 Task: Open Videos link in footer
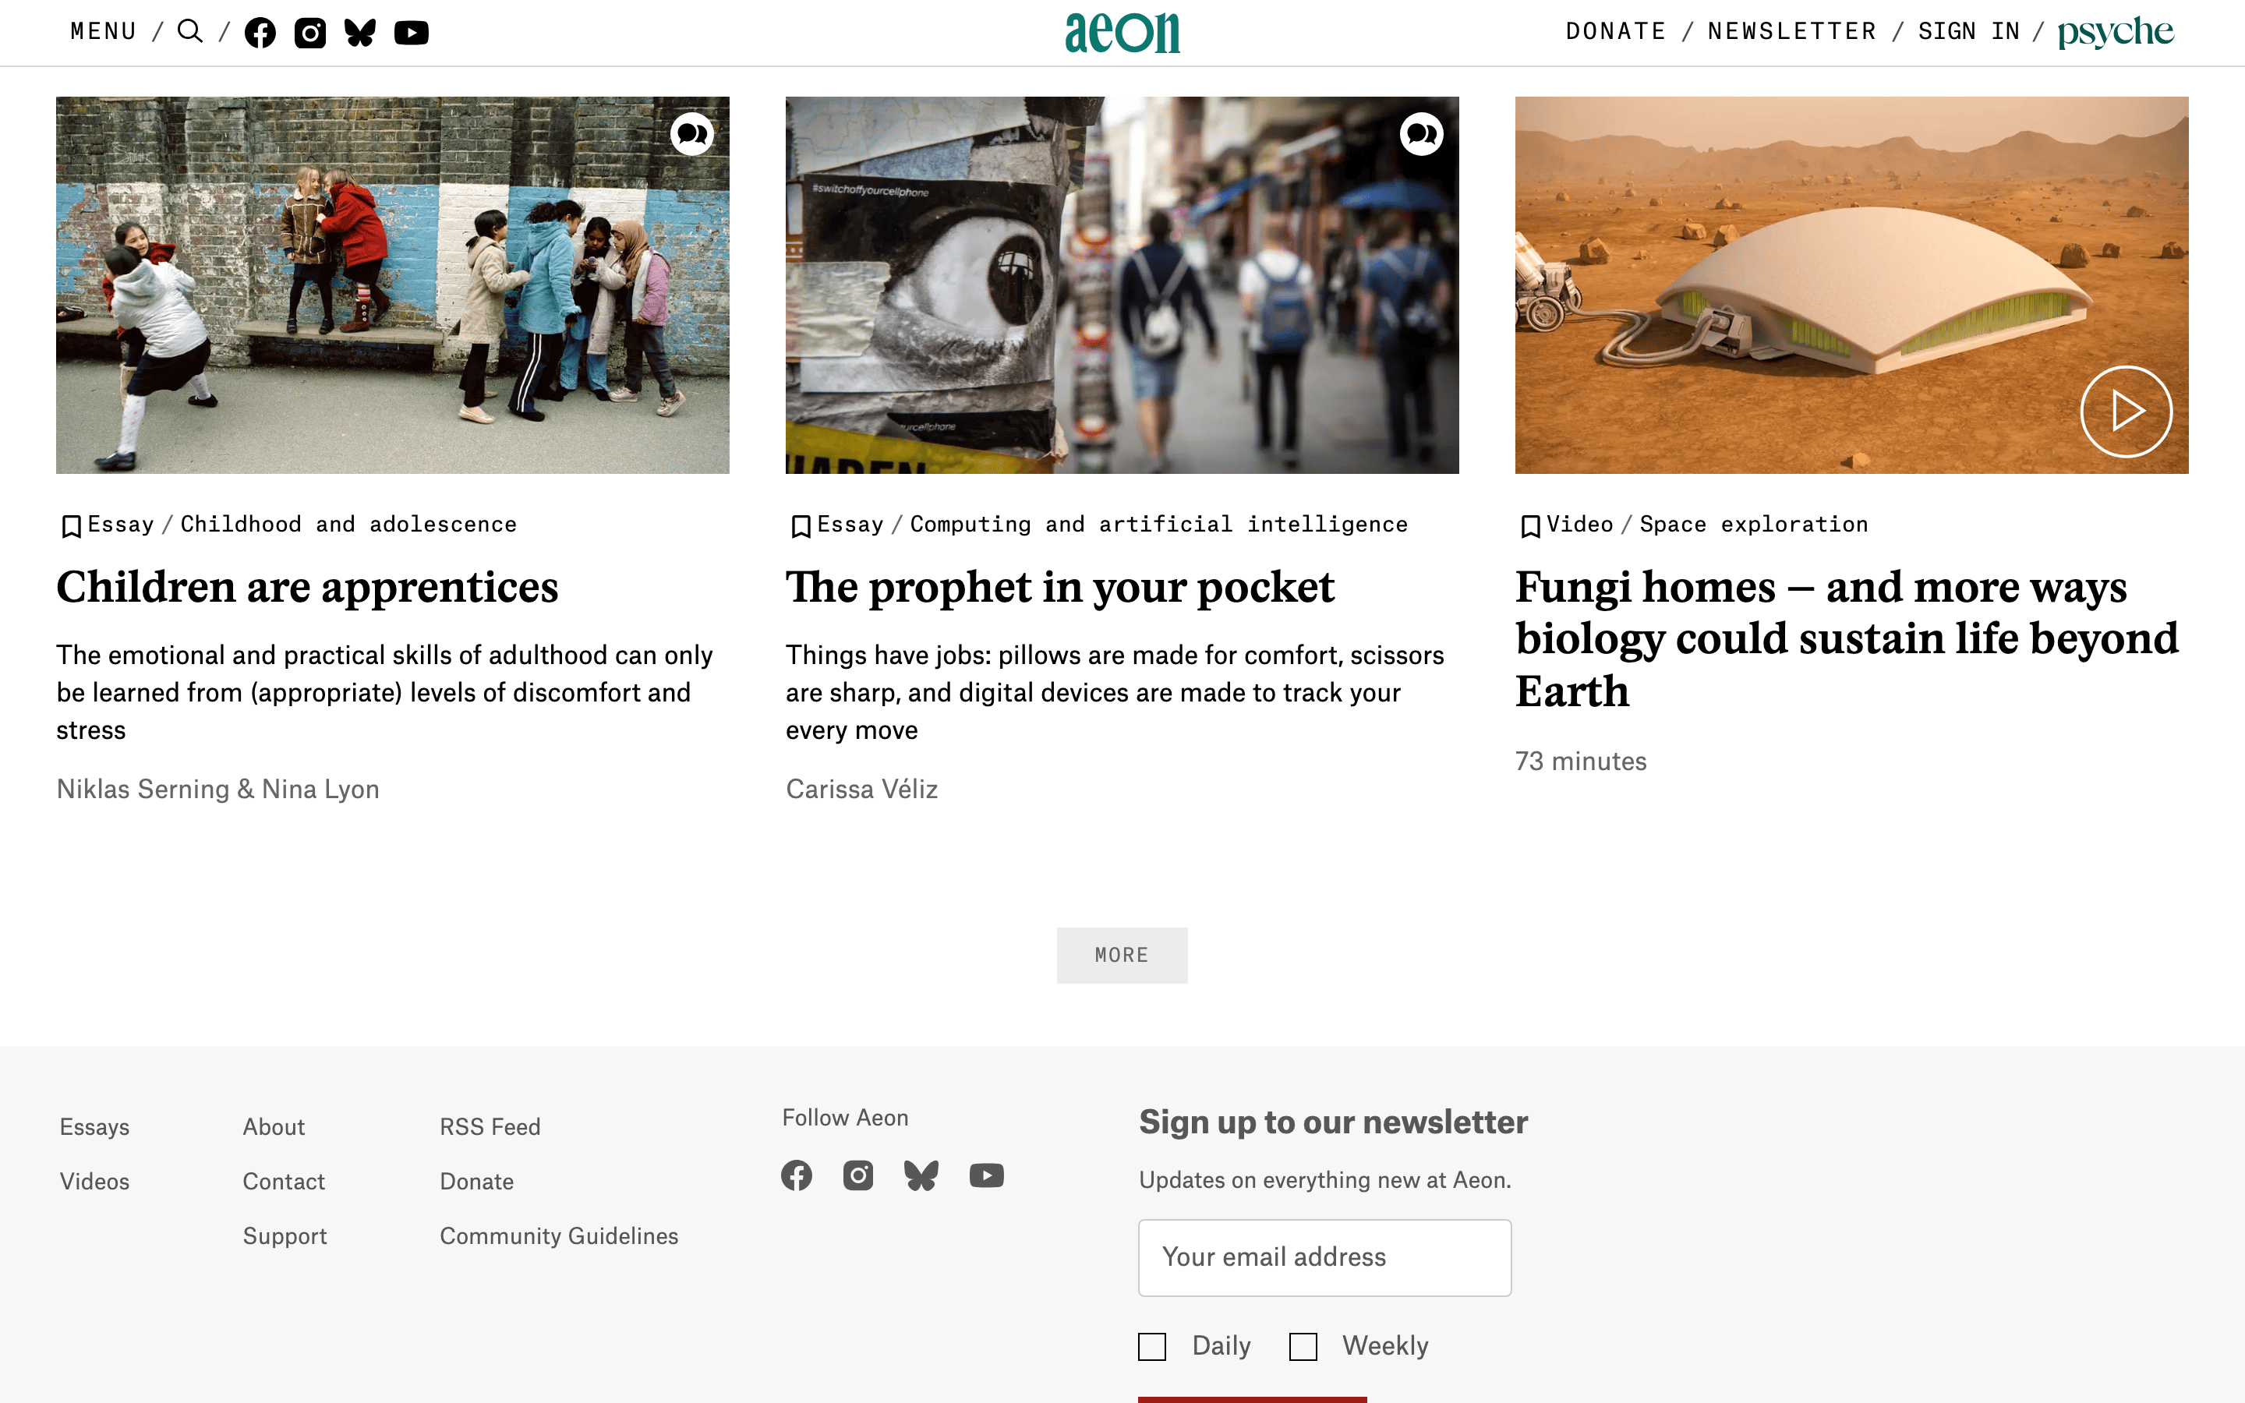[94, 1181]
